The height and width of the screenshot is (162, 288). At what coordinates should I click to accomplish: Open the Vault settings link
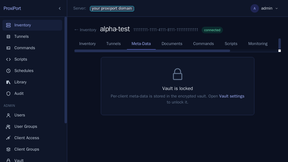pos(232,96)
